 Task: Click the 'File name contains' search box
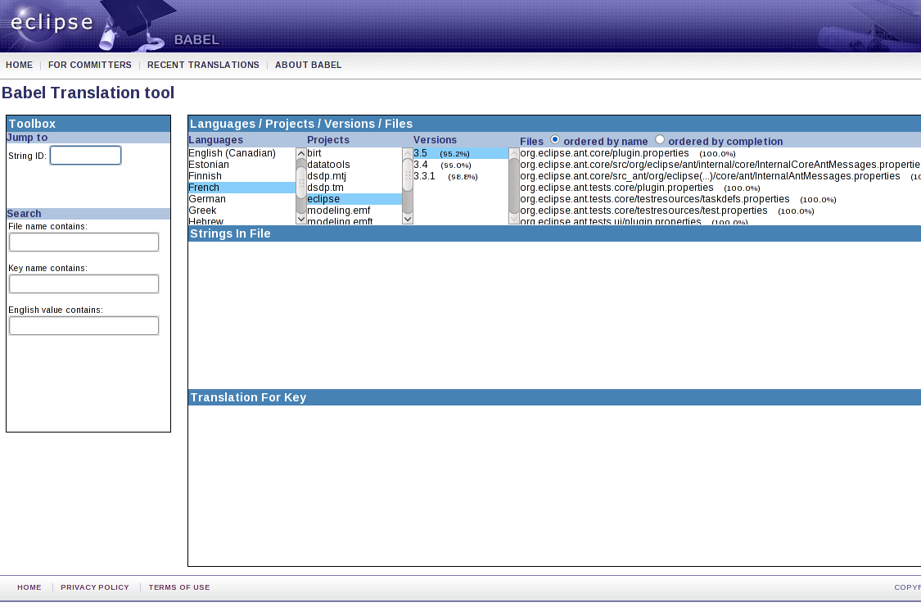coord(84,242)
